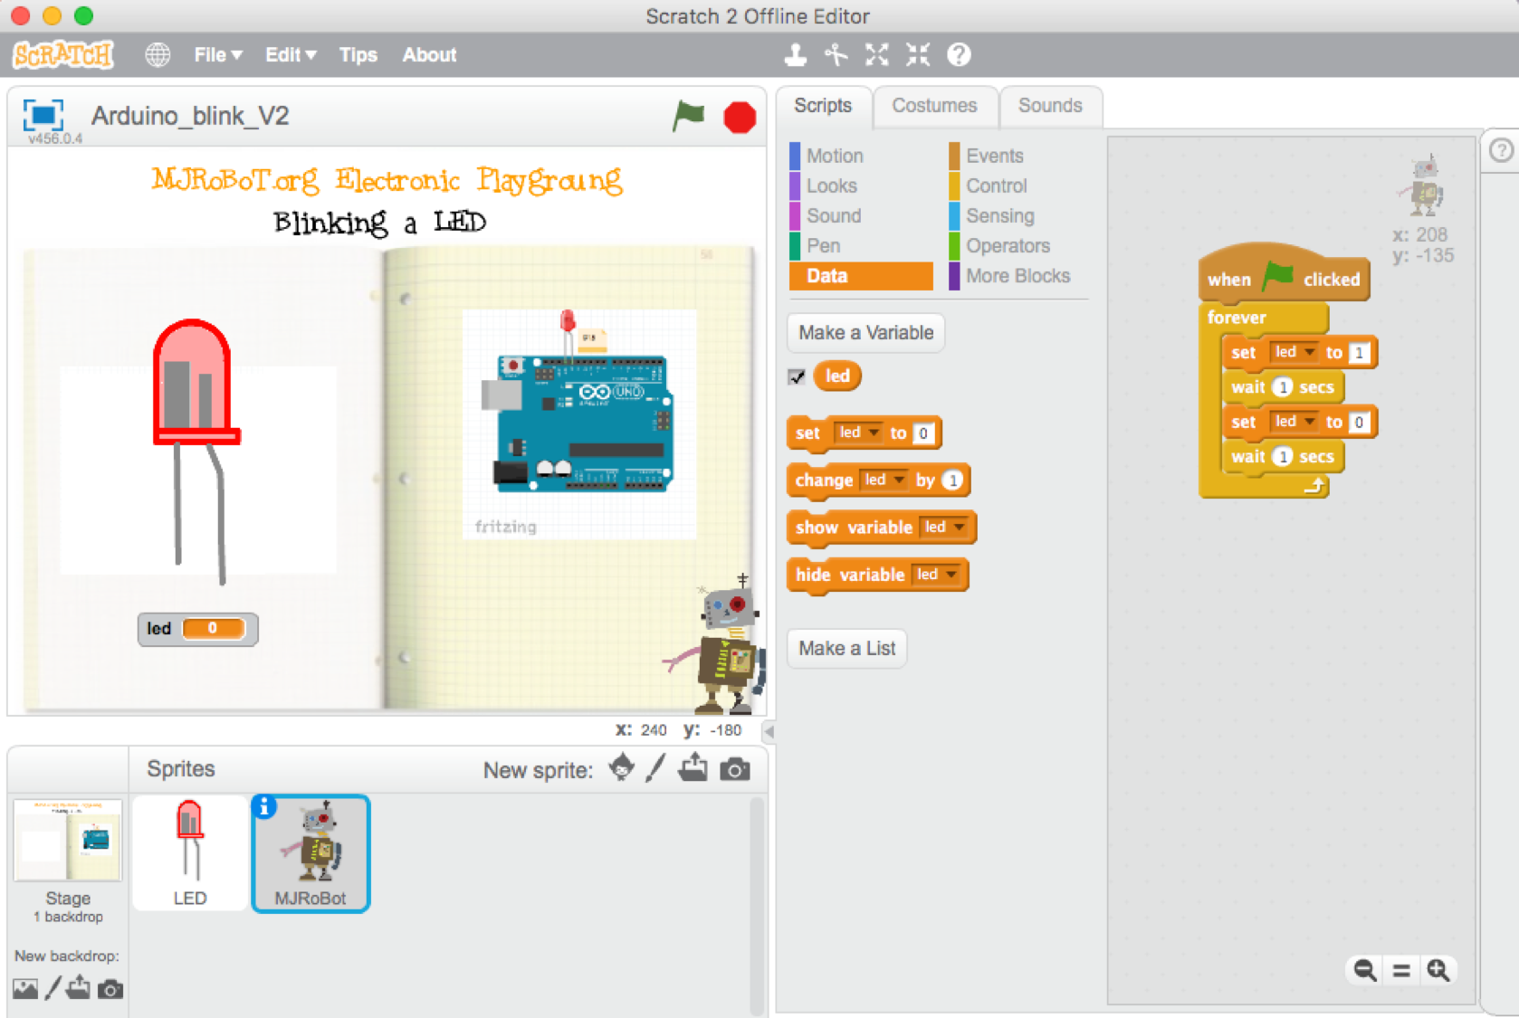Screen dimensions: 1519x1018
Task: Uncheck the led variable monitor checkbox
Action: [797, 376]
